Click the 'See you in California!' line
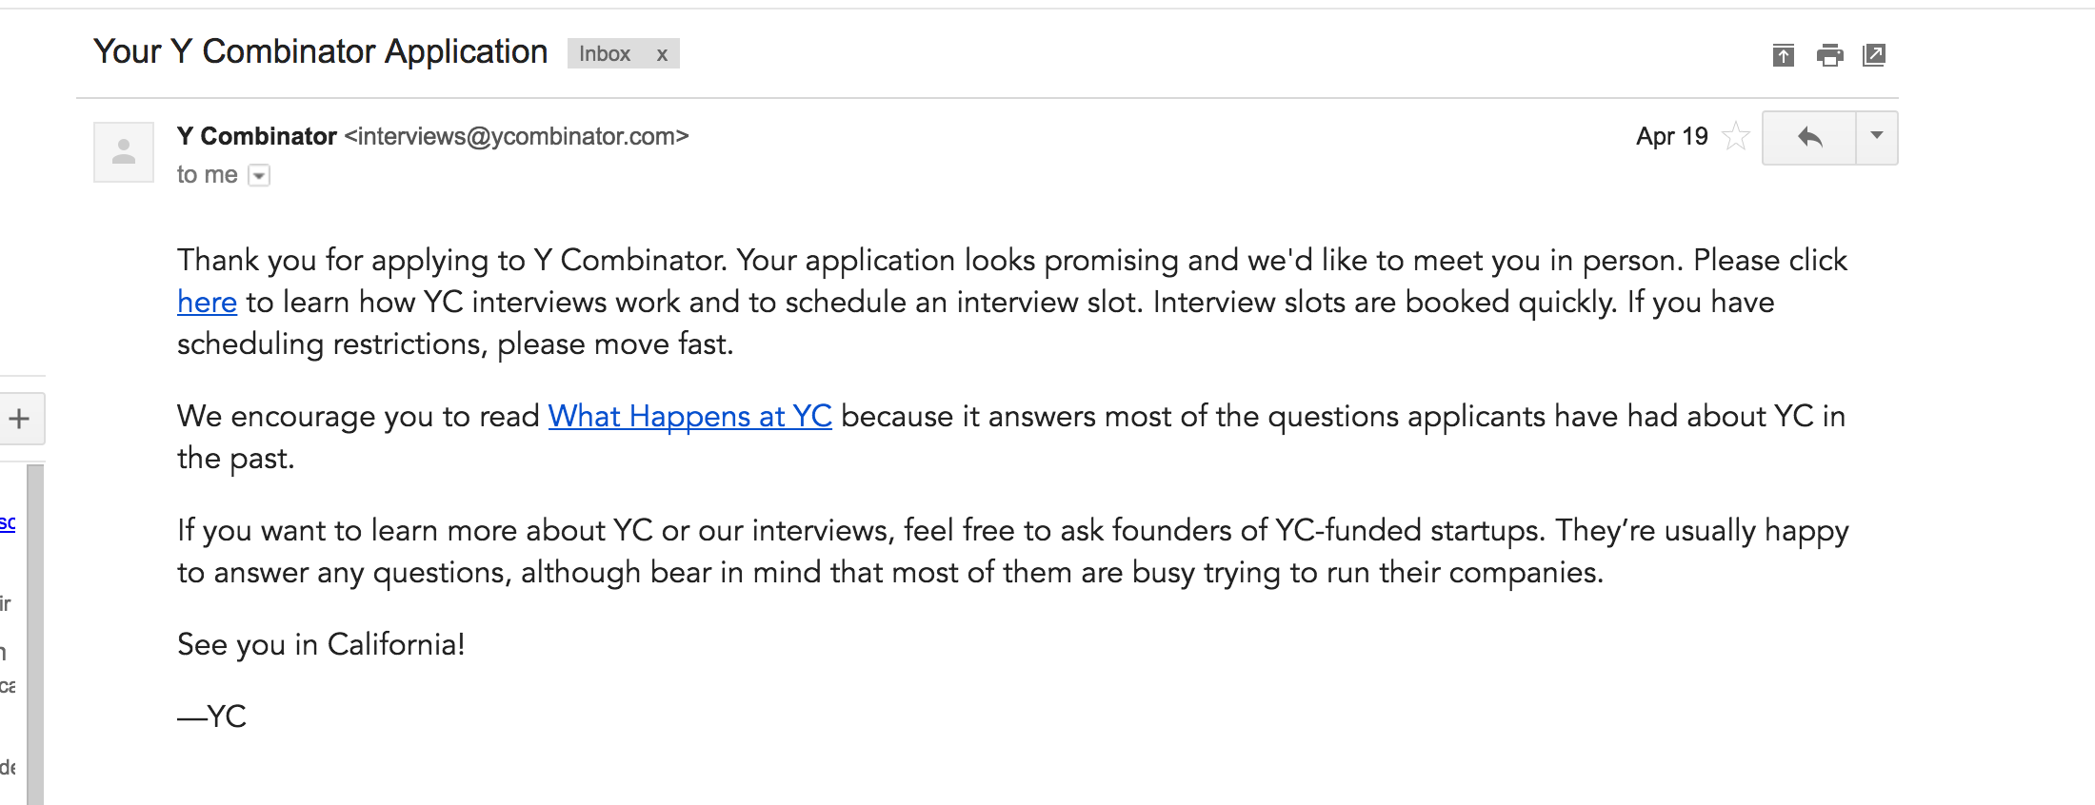 (321, 645)
